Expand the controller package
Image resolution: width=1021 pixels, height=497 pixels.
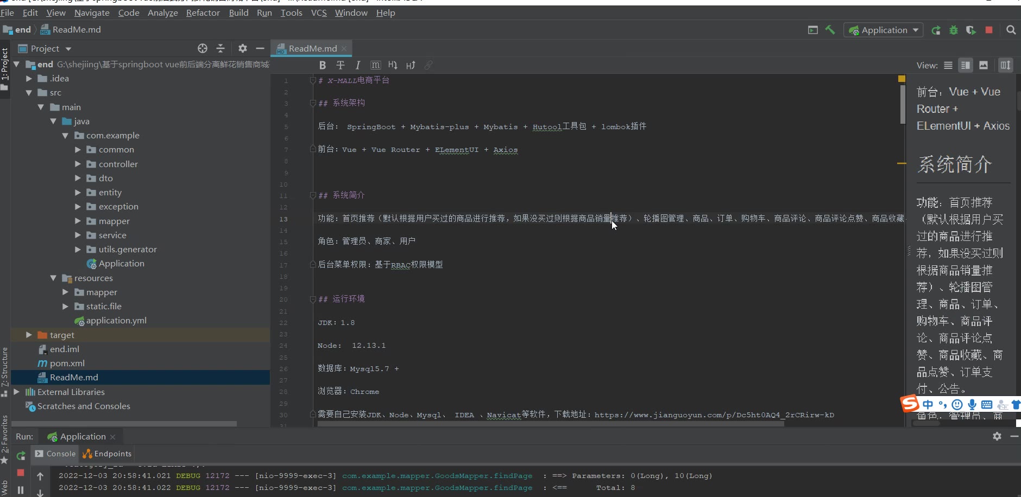[78, 164]
